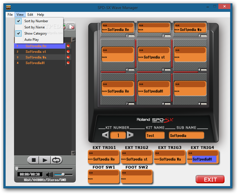The height and width of the screenshot is (194, 238).
Task: Toggle loop playback button
Action: coord(56,160)
